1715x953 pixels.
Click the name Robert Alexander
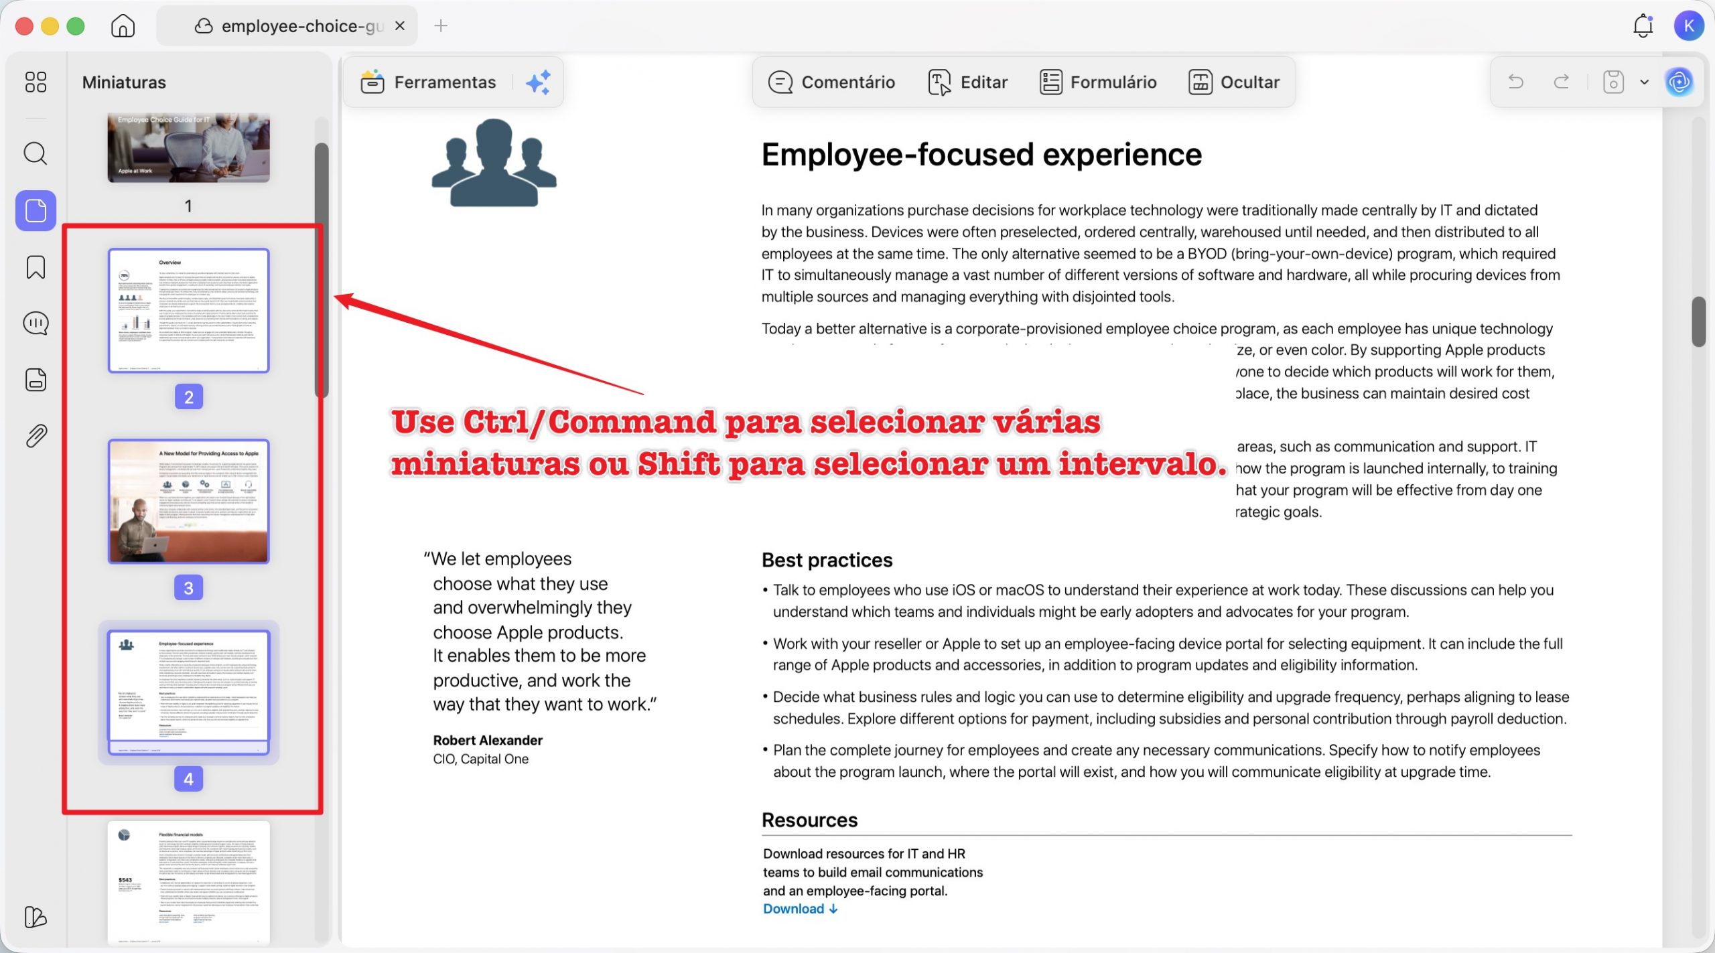coord(488,740)
